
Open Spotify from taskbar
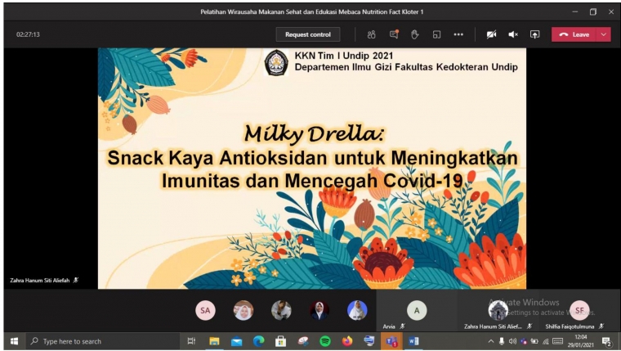(325, 341)
